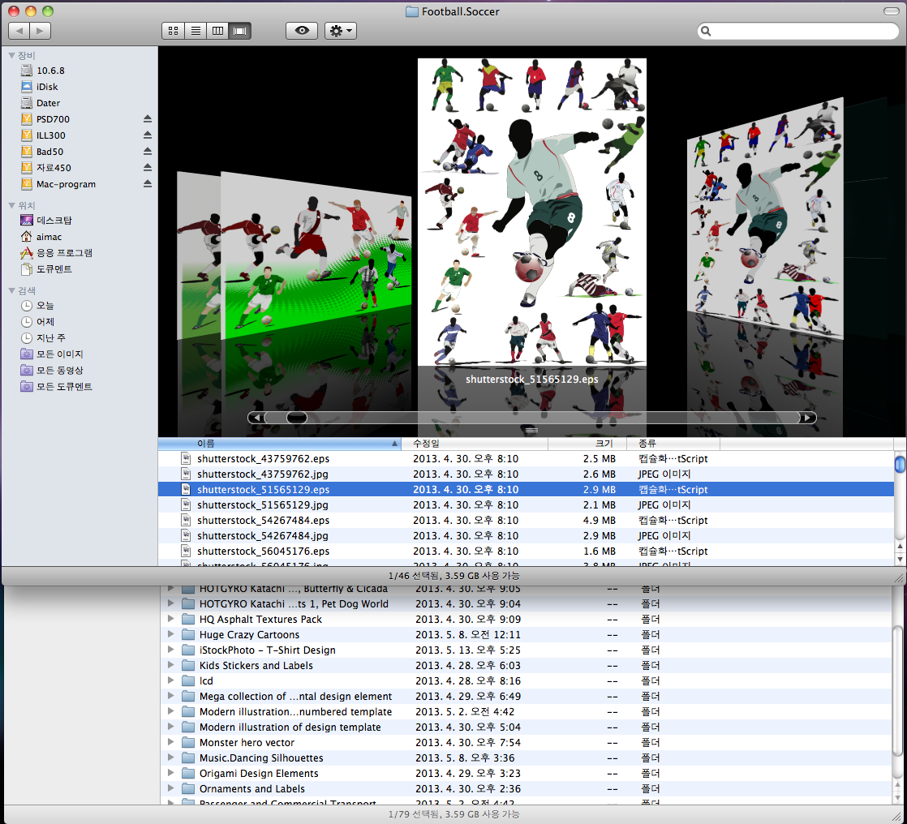Expand the Huge Crazy Cartoons folder
This screenshot has width=907, height=824.
coord(170,635)
